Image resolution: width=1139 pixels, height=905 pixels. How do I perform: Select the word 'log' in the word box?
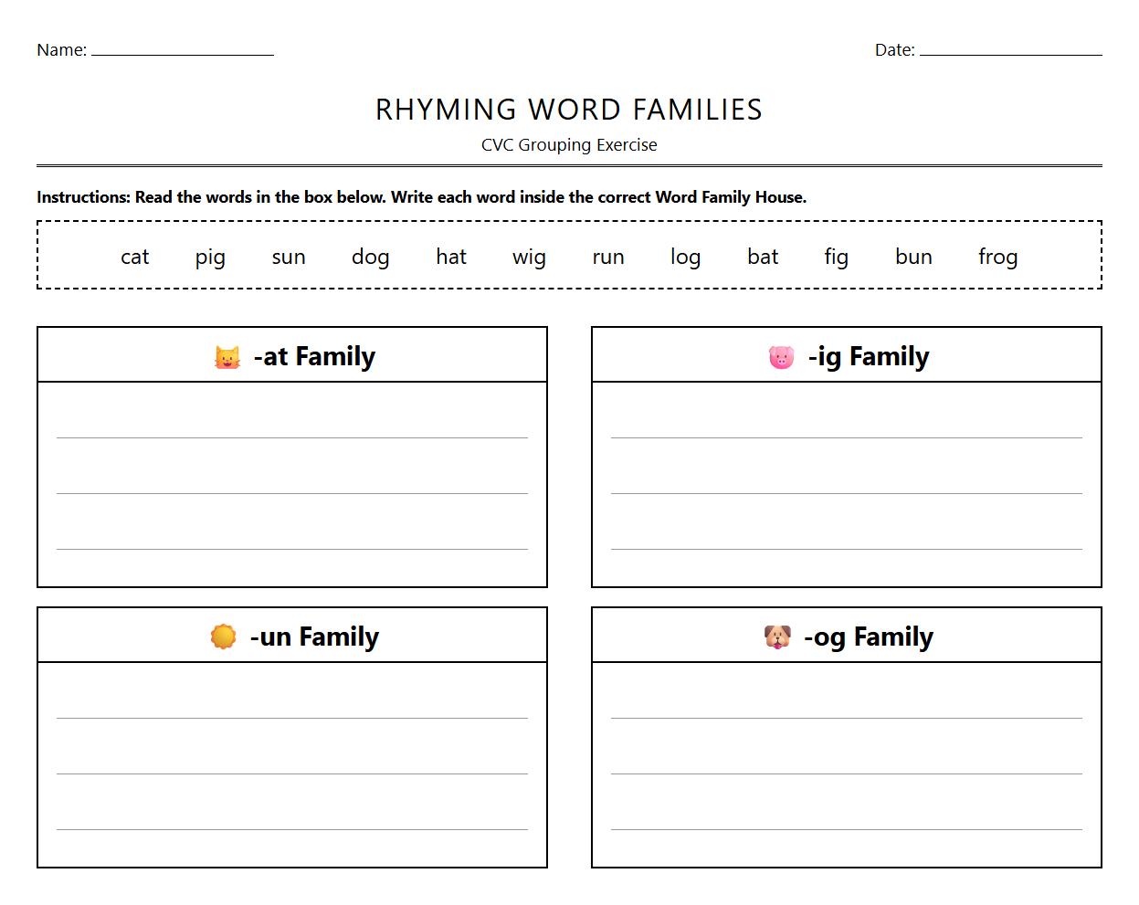point(685,257)
